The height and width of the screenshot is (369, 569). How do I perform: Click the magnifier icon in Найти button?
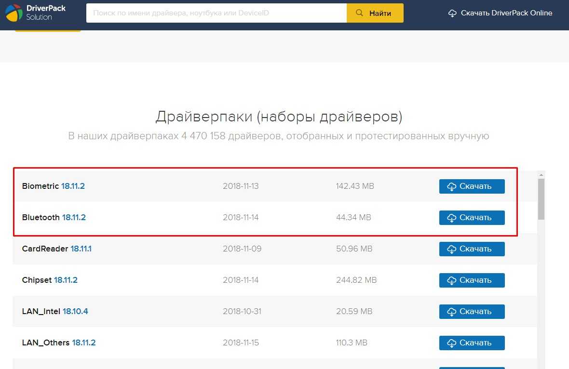click(x=359, y=13)
